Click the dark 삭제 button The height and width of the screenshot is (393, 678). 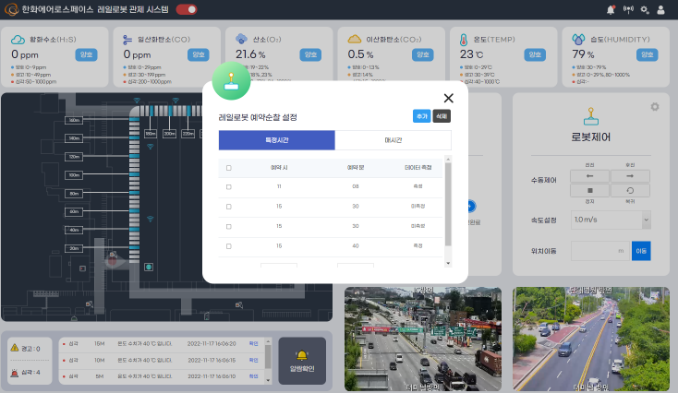(442, 116)
